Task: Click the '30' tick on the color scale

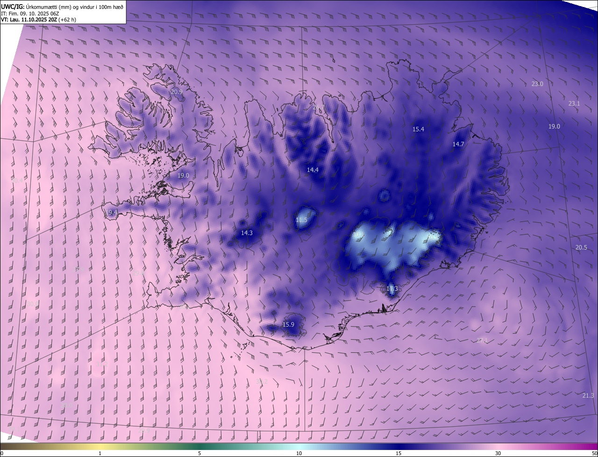Action: tap(498, 454)
